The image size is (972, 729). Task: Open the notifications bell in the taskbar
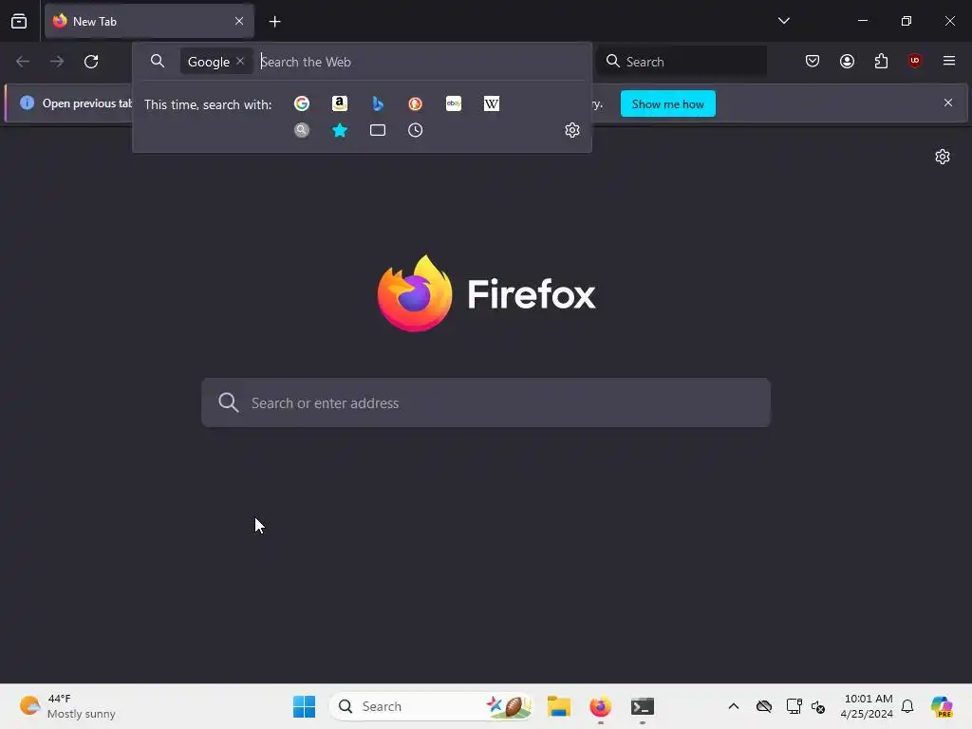pos(907,706)
